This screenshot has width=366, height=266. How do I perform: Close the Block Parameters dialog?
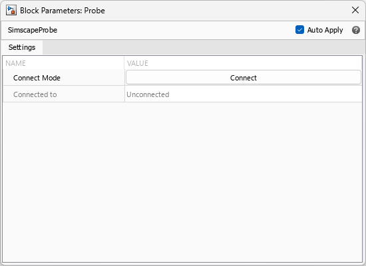pos(355,10)
